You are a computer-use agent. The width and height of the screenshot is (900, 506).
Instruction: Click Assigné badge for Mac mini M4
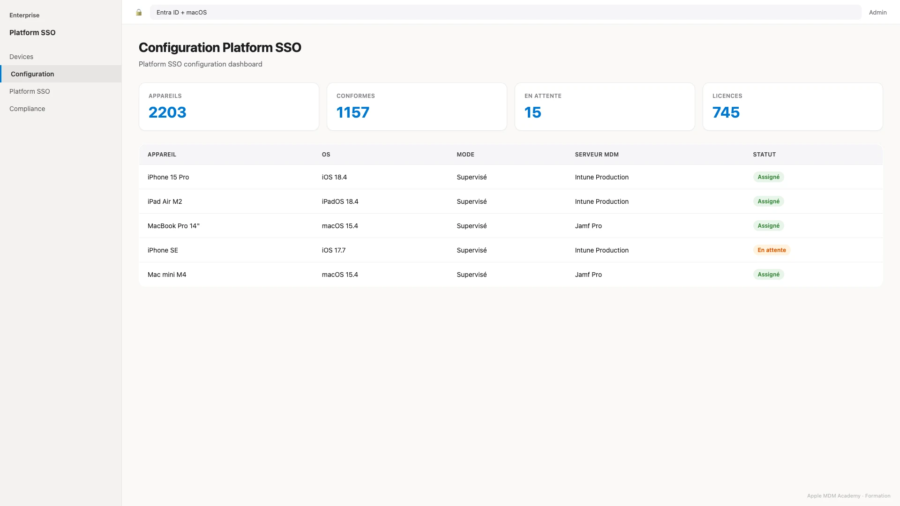point(768,275)
